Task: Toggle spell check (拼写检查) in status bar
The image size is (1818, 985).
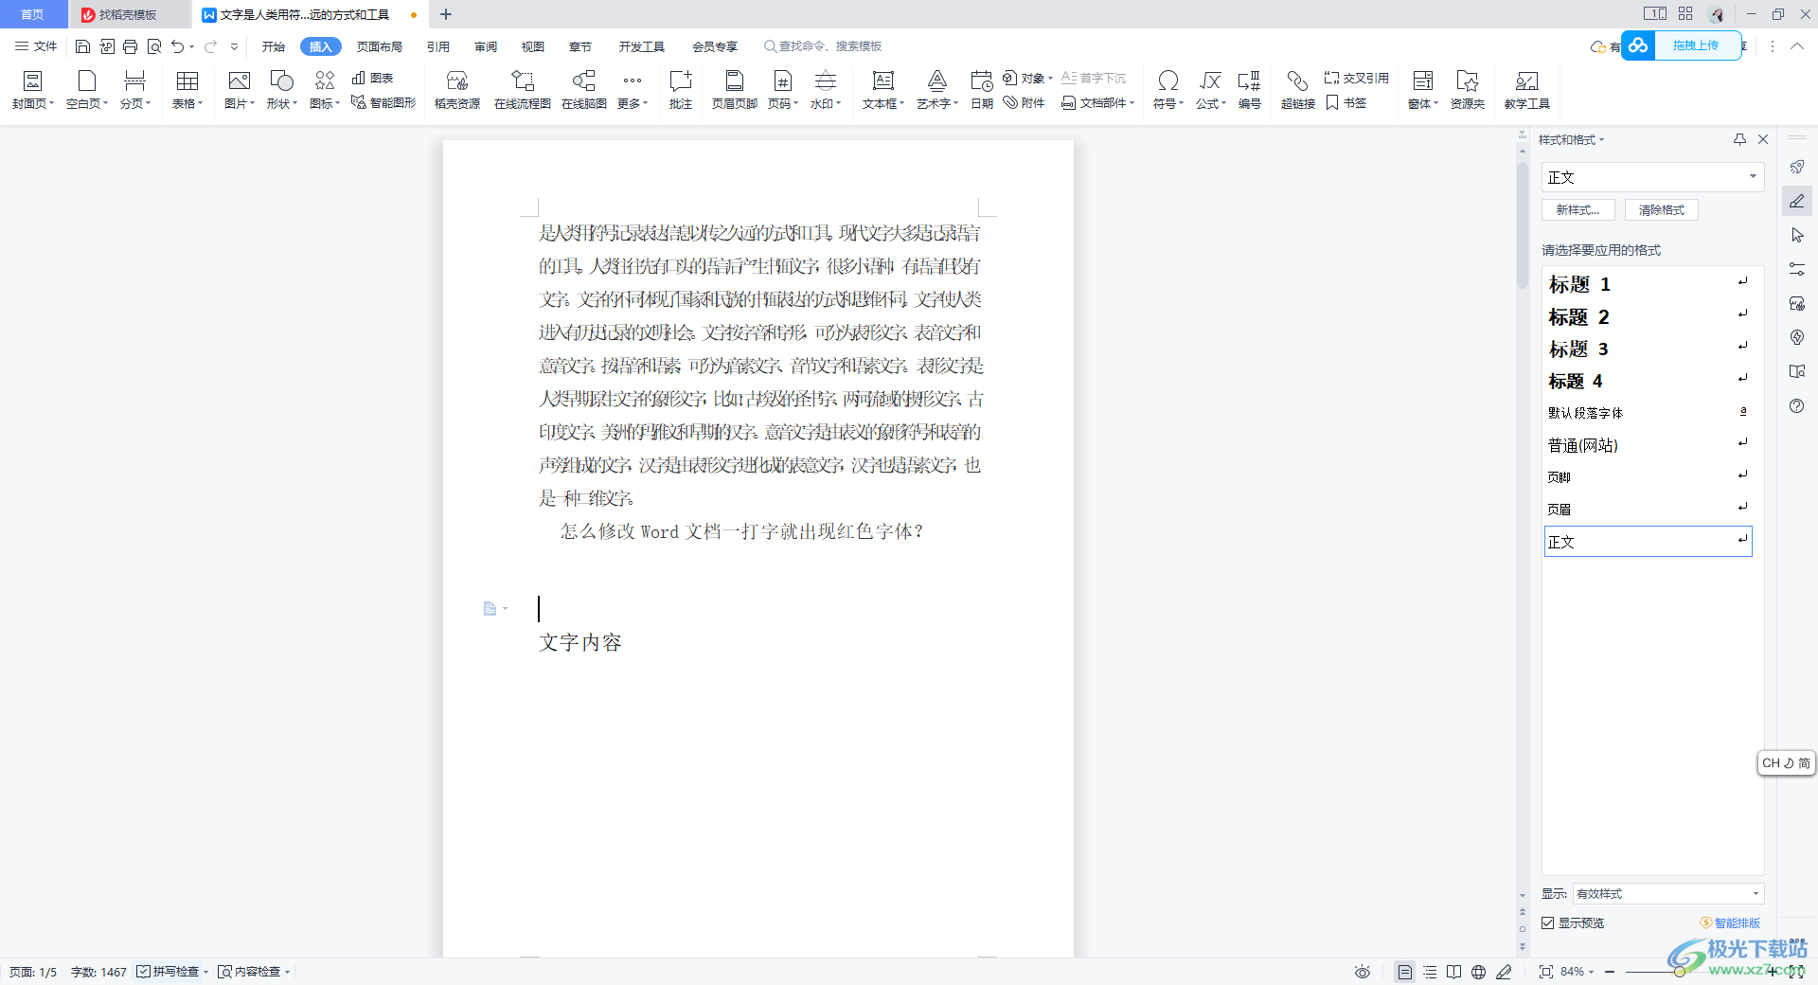Action: [168, 972]
